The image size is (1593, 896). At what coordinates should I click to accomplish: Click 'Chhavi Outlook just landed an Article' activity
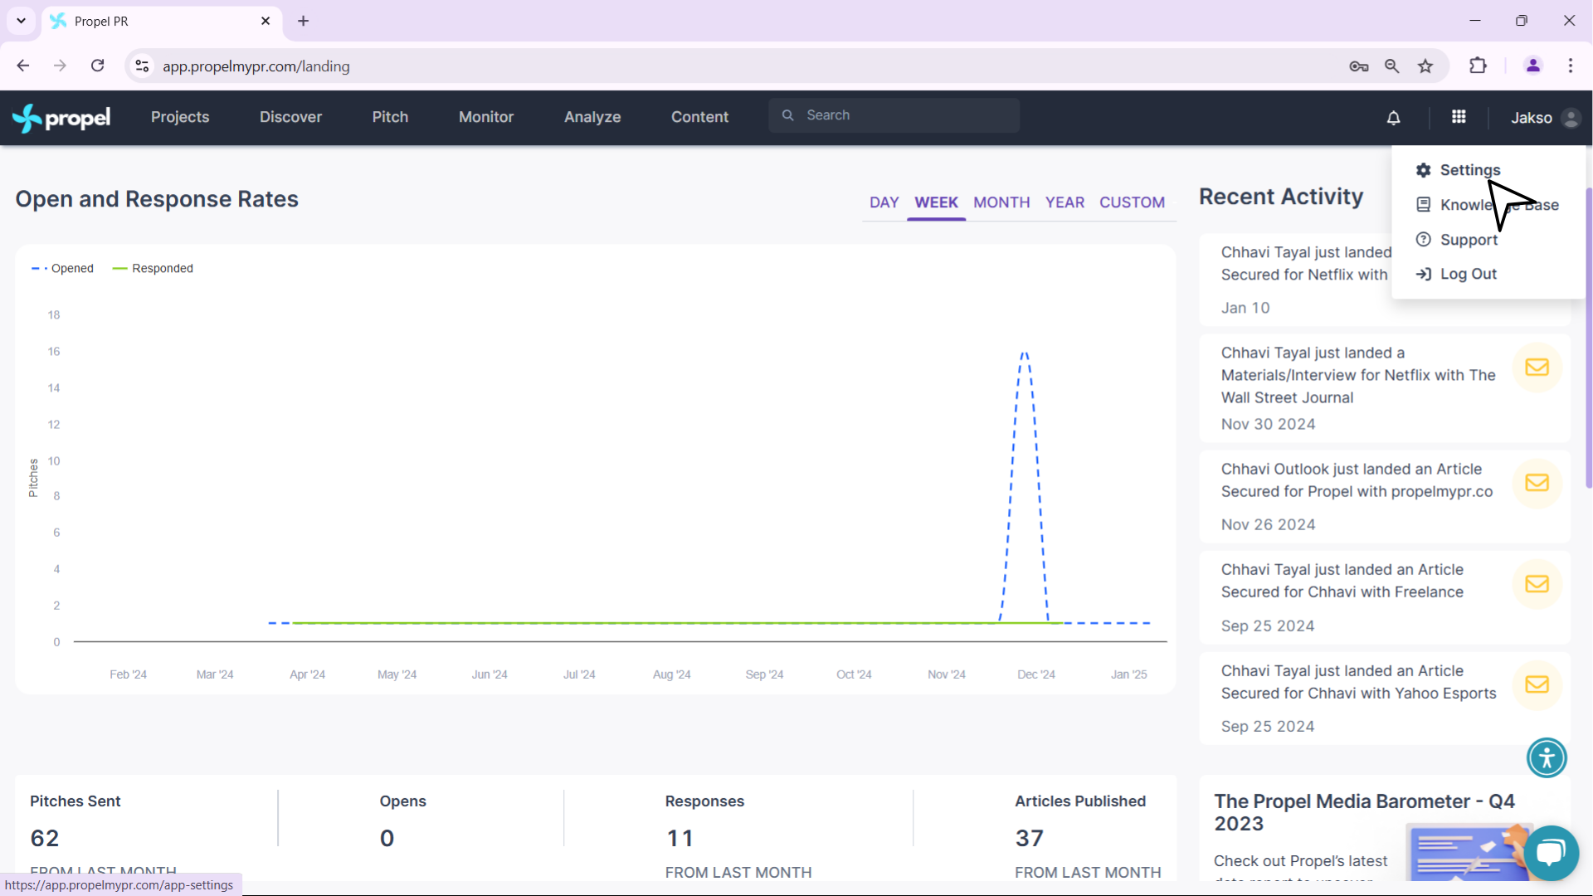tap(1357, 480)
